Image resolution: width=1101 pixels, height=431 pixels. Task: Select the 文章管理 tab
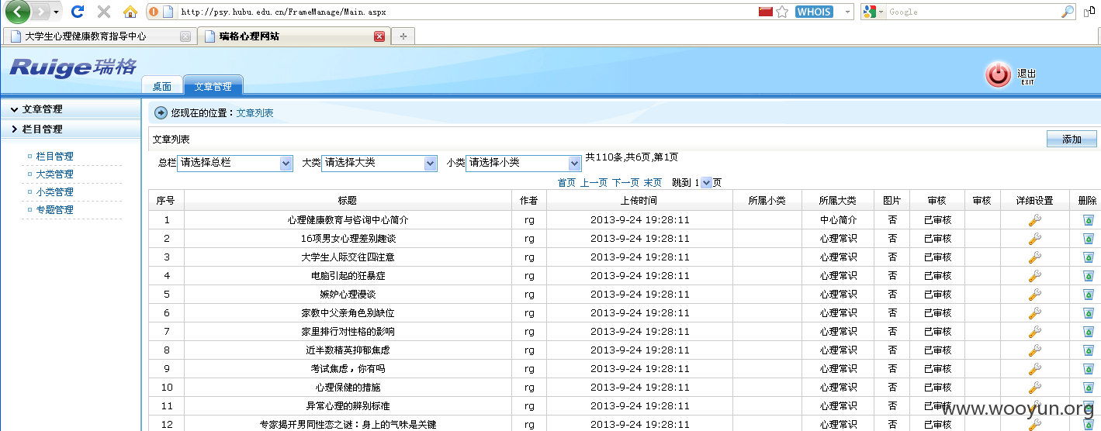(x=213, y=86)
